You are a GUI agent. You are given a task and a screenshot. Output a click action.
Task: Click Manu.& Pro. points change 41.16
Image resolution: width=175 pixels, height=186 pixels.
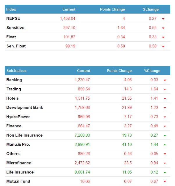(x=127, y=144)
